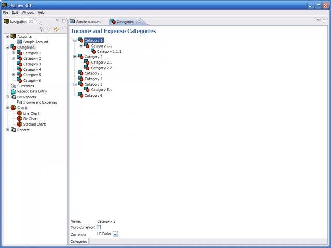This screenshot has width=331, height=248.
Task: Select Category 2.2 in editor tree
Action: pos(101,68)
